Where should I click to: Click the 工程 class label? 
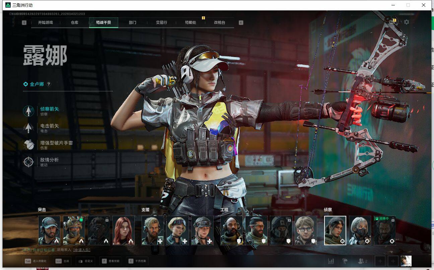(224, 210)
